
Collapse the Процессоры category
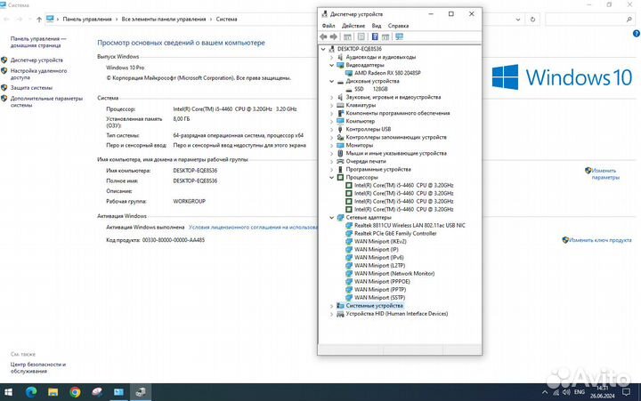click(331, 177)
